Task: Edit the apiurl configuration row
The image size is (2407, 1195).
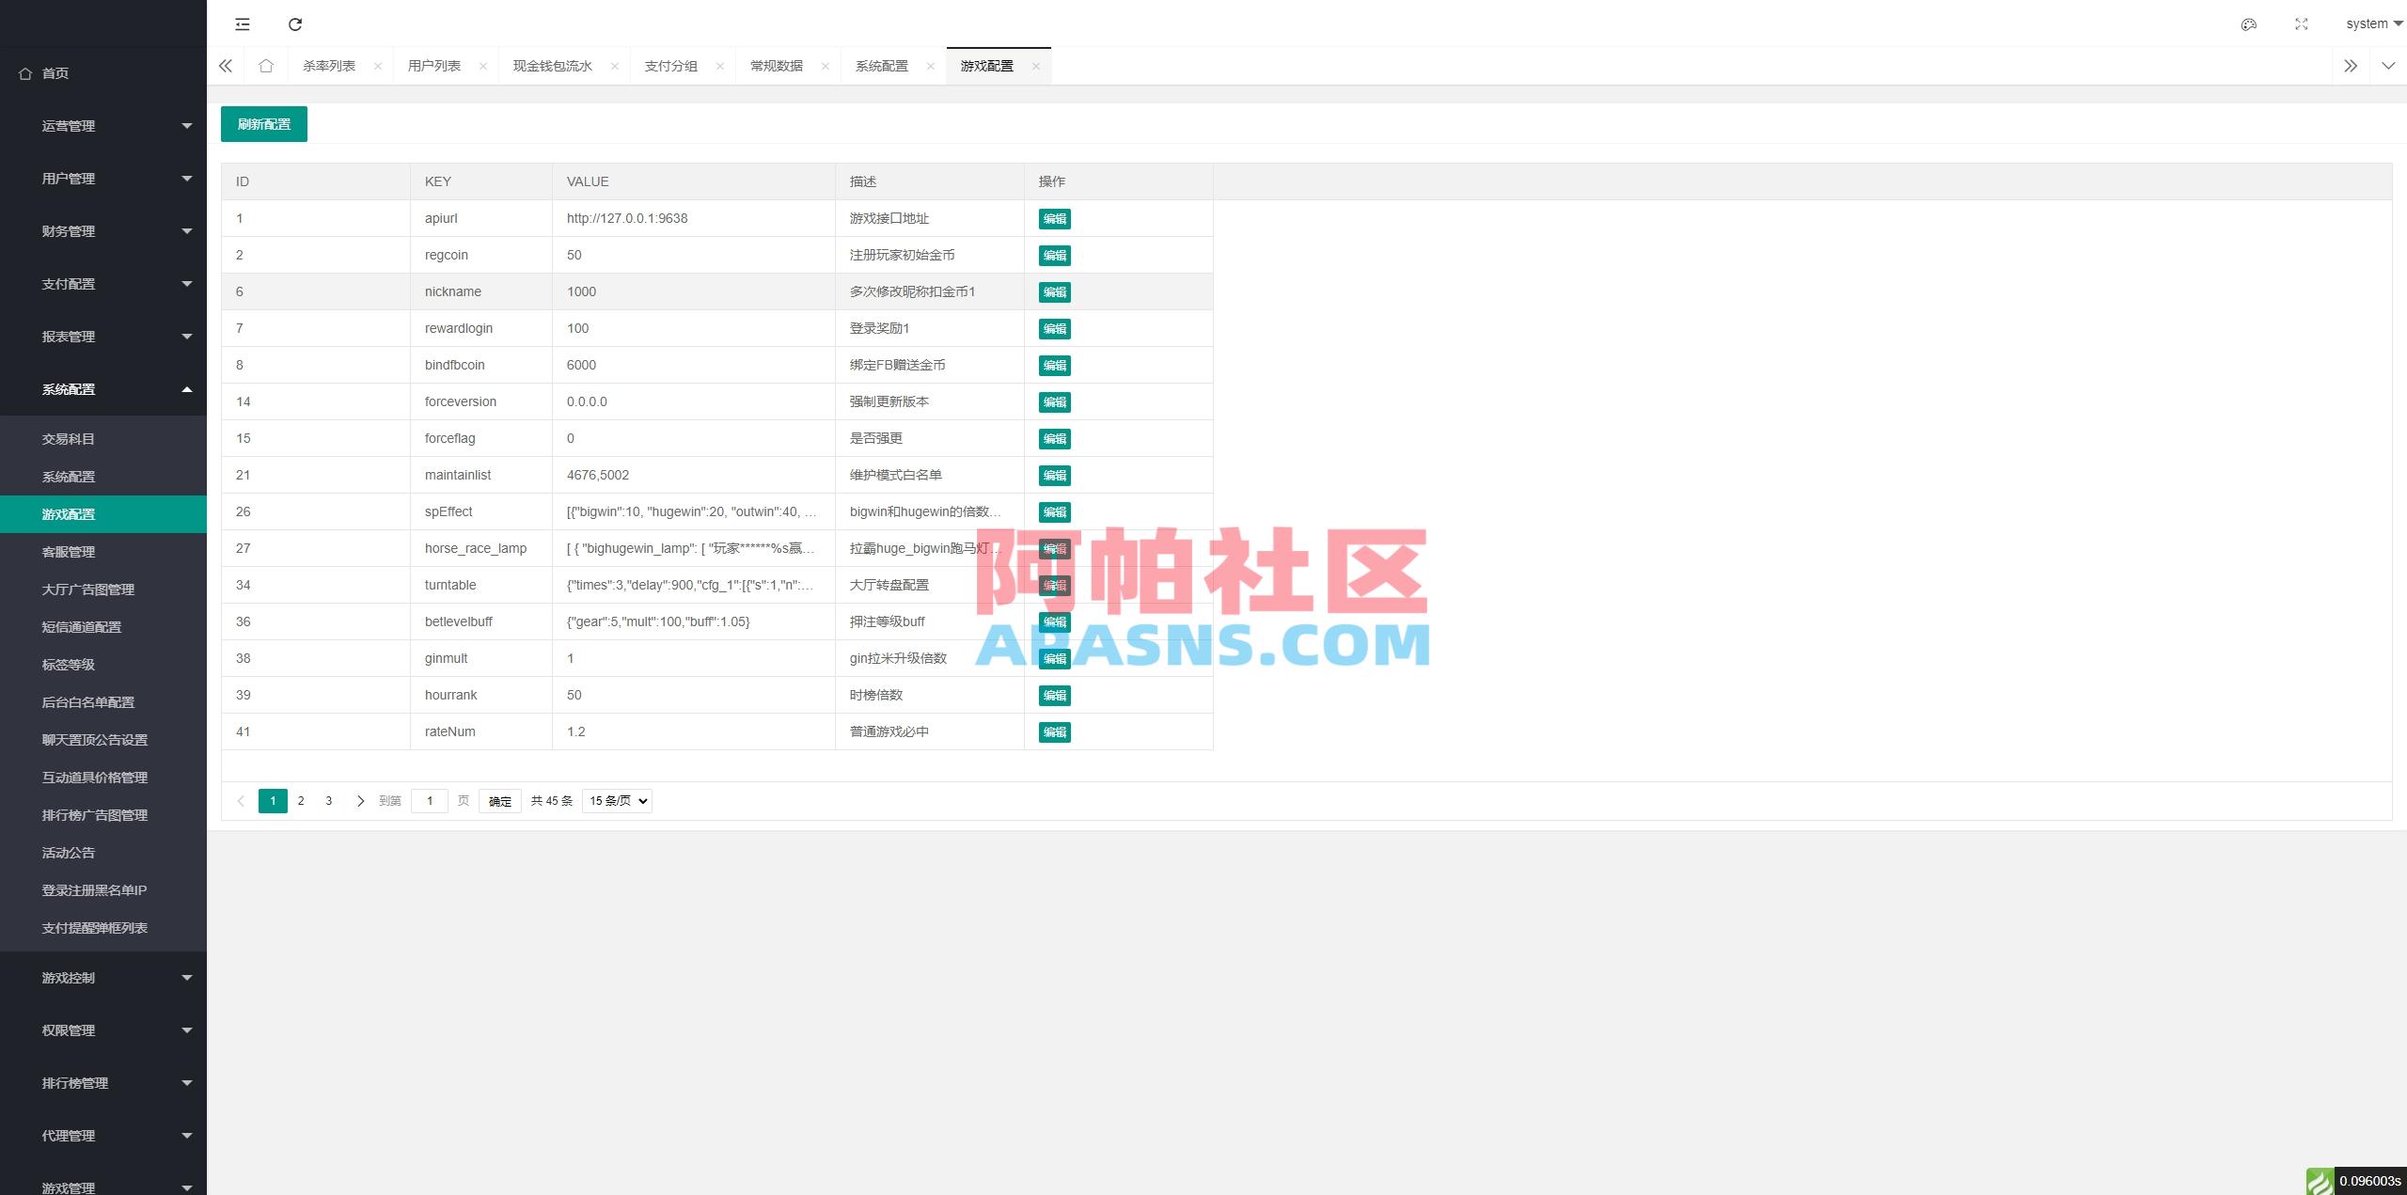Action: 1054,218
